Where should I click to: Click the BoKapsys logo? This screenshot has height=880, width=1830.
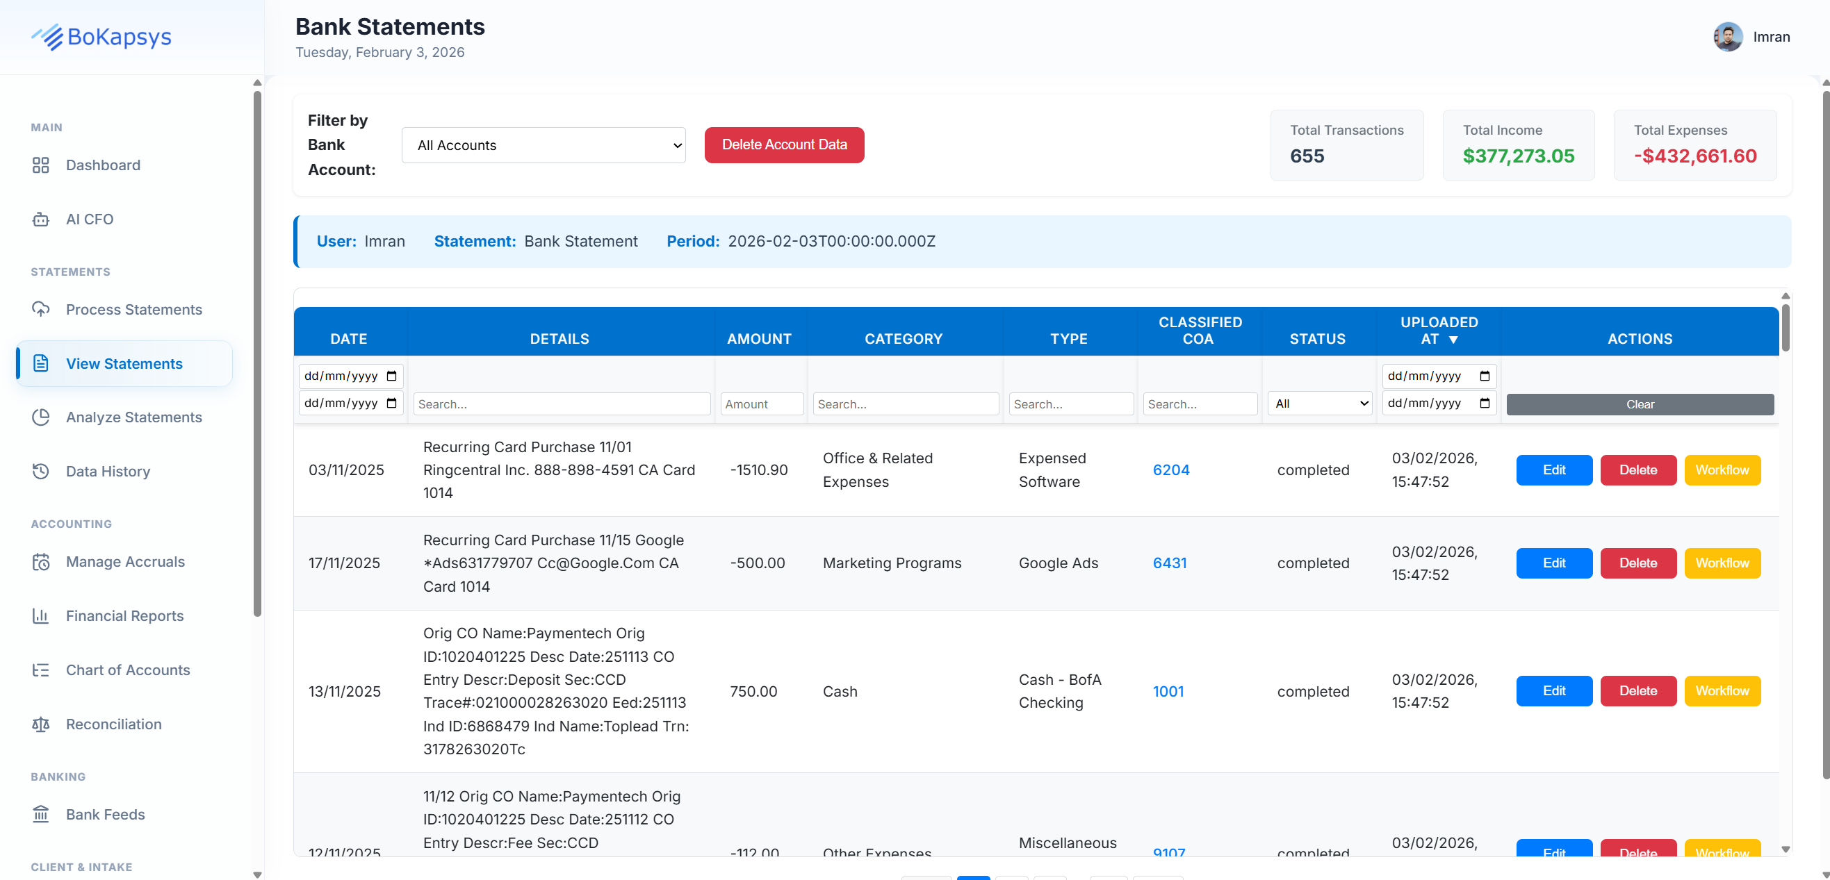pos(101,37)
